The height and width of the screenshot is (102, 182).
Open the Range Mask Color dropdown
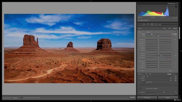156,88
